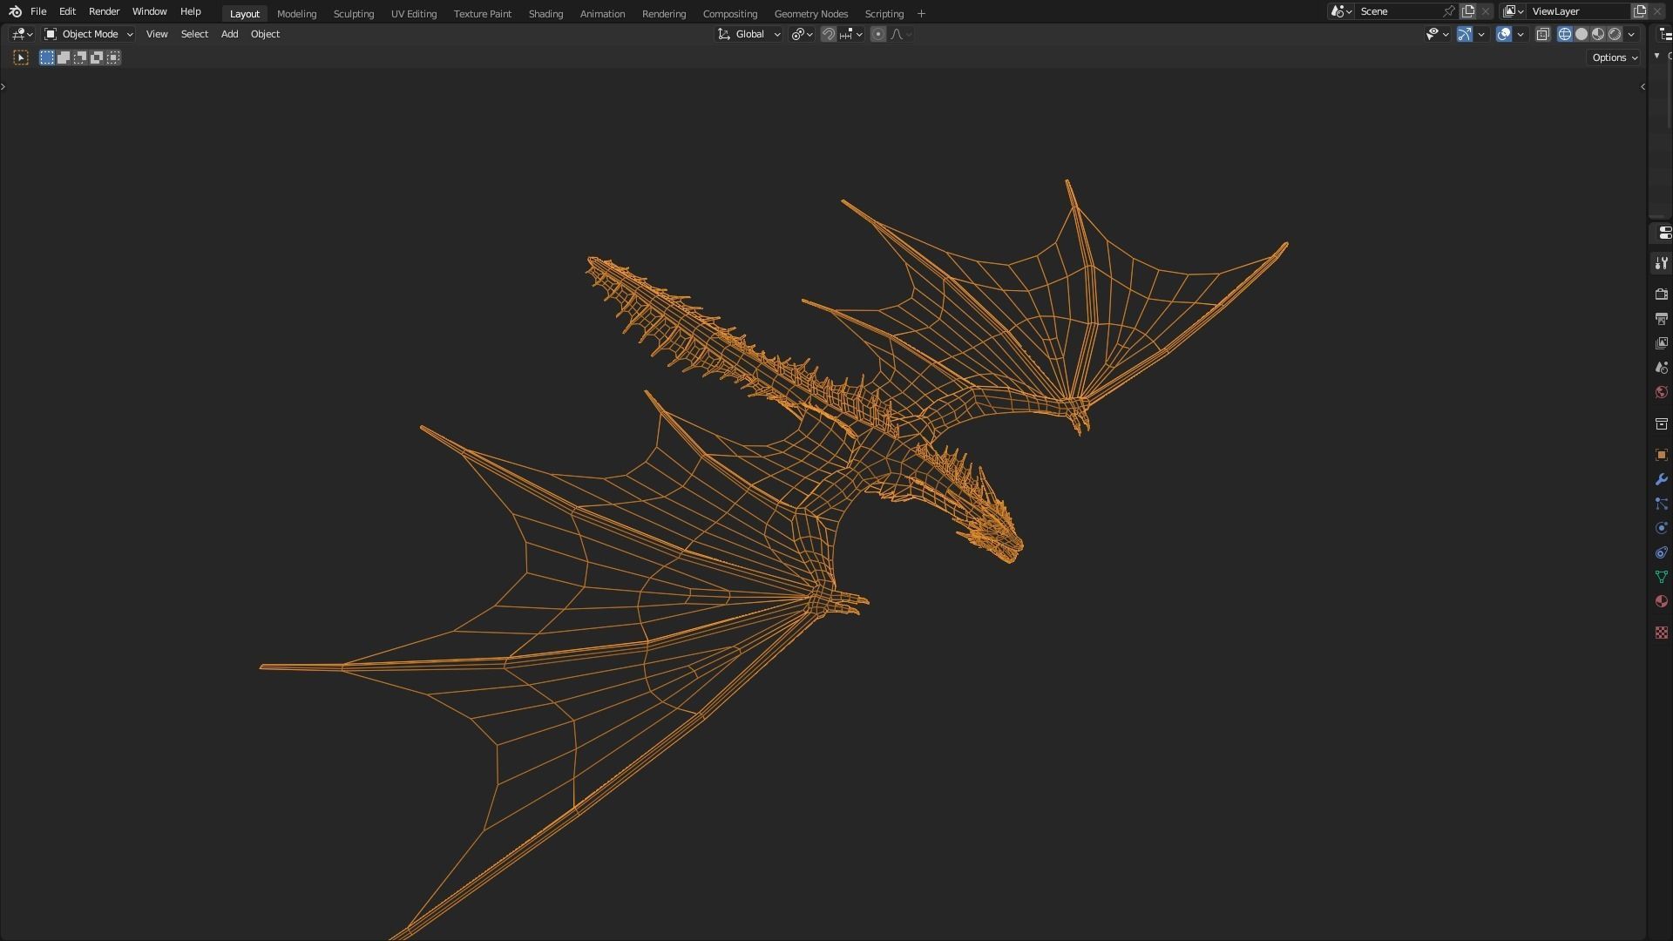The height and width of the screenshot is (941, 1673).
Task: Open the Object Constraints properties icon
Action: pyautogui.click(x=1661, y=552)
